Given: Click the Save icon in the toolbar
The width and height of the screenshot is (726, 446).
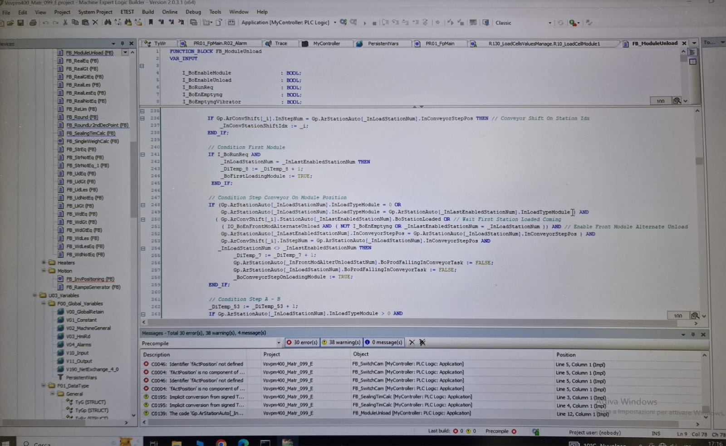Looking at the screenshot, I should pyautogui.click(x=20, y=23).
